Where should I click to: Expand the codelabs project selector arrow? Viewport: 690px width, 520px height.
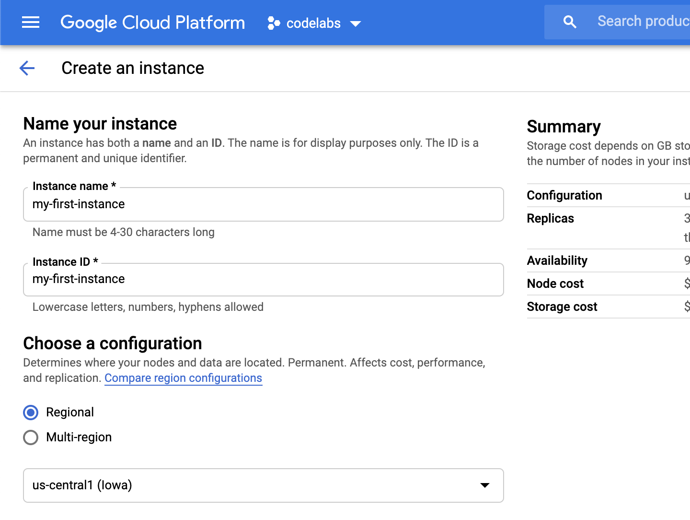(356, 24)
